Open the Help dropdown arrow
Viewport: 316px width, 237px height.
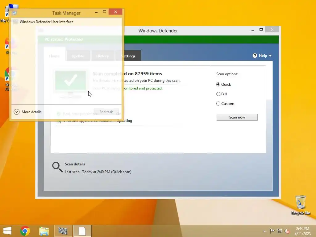pos(270,56)
